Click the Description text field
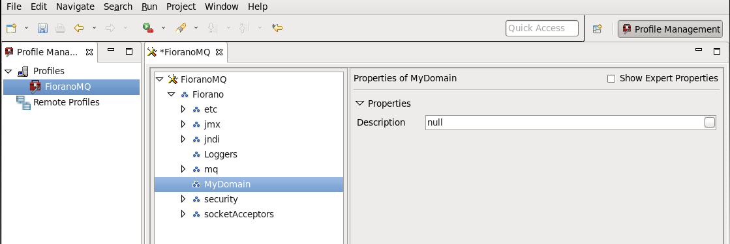This screenshot has width=730, height=244. point(565,123)
